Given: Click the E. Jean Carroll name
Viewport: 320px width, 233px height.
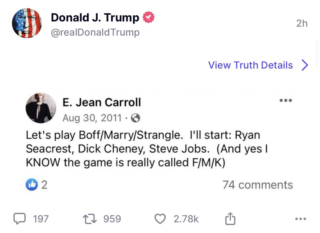Looking at the screenshot, I should [102, 102].
